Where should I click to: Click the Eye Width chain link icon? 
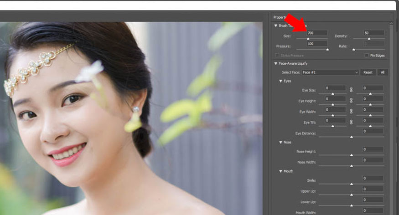[x=351, y=111]
